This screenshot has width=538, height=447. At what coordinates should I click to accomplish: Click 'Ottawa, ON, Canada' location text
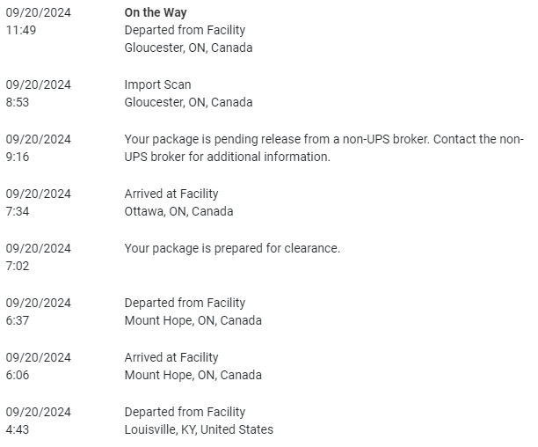pyautogui.click(x=178, y=211)
